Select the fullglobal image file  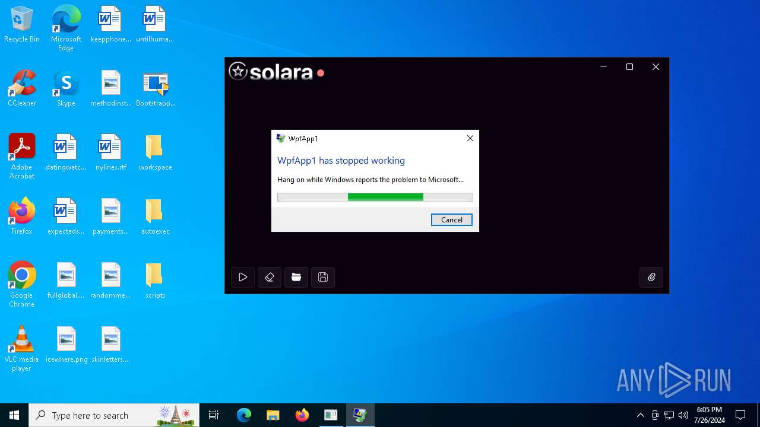(66, 281)
